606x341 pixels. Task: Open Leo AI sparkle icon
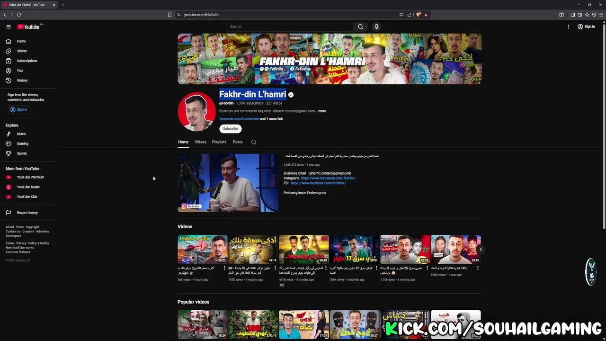coord(587,15)
